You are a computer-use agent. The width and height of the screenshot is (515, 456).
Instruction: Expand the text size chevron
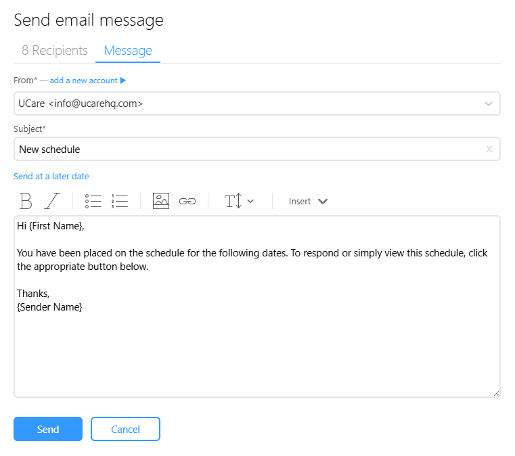250,201
